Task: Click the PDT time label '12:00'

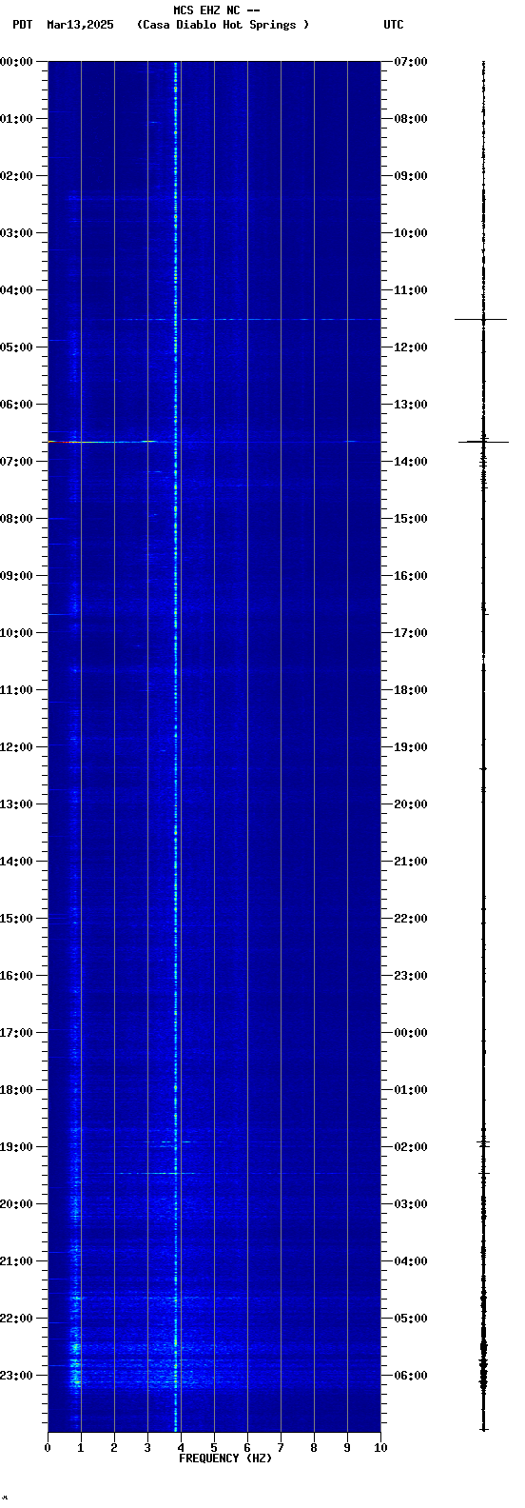Action: [16, 747]
